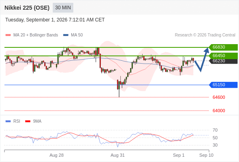Toggle the 9MA red legend entry
The width and height of the screenshot is (239, 162).
[x=33, y=122]
